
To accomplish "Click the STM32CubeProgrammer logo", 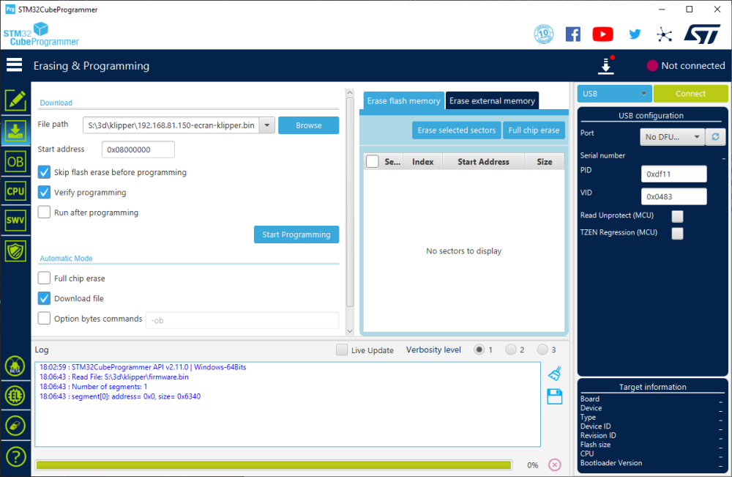I will (x=41, y=34).
